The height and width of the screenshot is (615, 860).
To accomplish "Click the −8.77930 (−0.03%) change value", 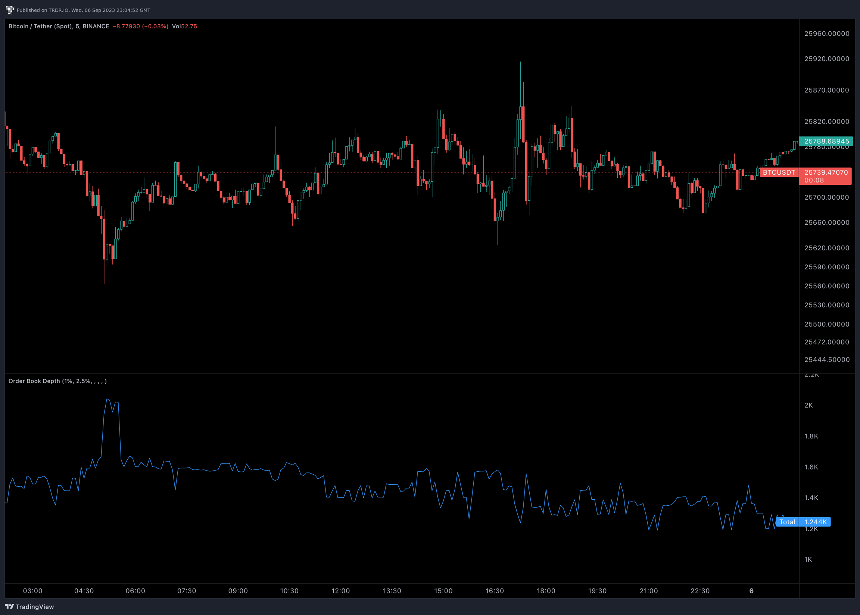I will [140, 26].
